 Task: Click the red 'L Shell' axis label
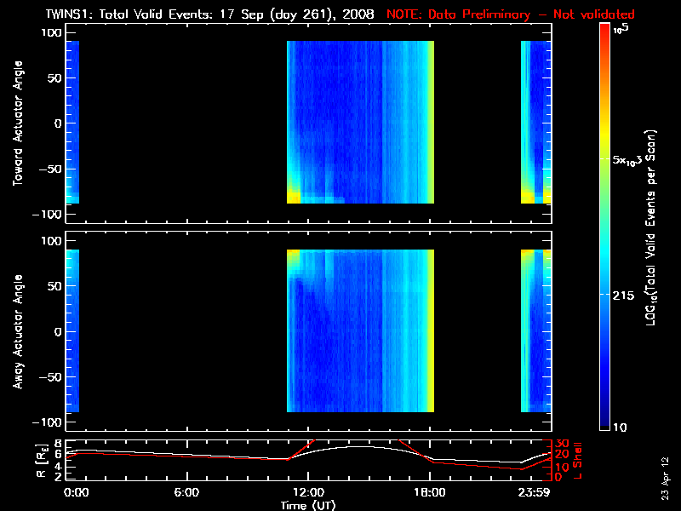(x=578, y=461)
